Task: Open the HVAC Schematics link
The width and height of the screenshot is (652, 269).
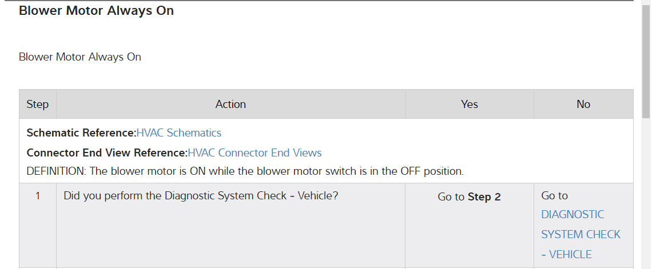Action: (x=178, y=133)
